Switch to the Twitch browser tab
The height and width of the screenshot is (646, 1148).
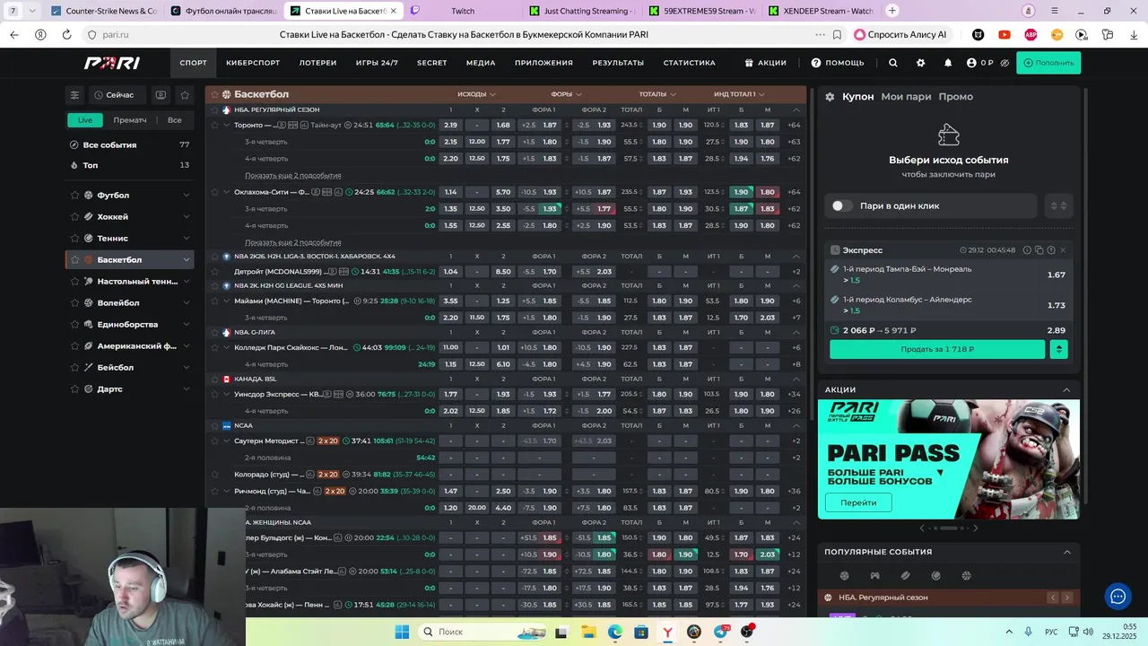point(463,11)
